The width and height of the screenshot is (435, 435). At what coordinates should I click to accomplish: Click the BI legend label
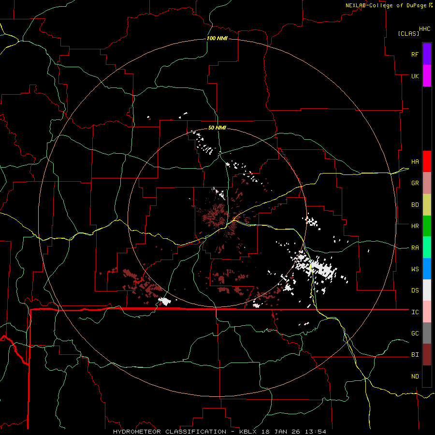[415, 355]
